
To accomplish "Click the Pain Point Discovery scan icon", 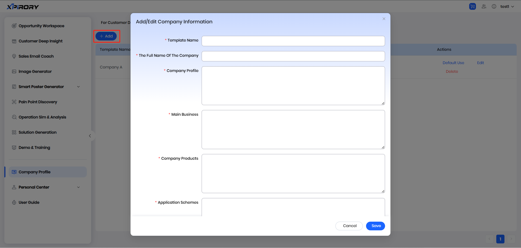I will click(14, 102).
